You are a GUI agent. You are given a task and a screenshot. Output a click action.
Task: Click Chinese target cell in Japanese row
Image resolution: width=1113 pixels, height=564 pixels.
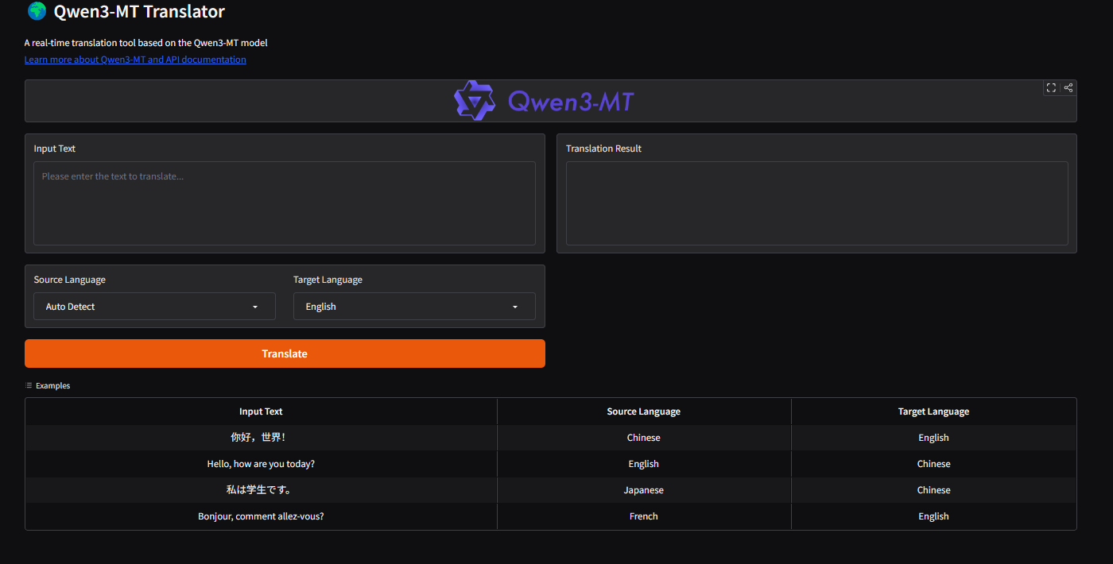click(934, 490)
